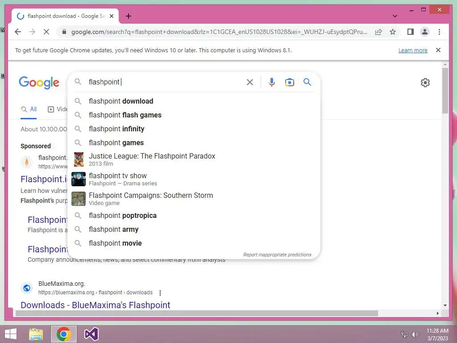
Task: Select suggestion flashpoint flash games
Action: (x=194, y=115)
